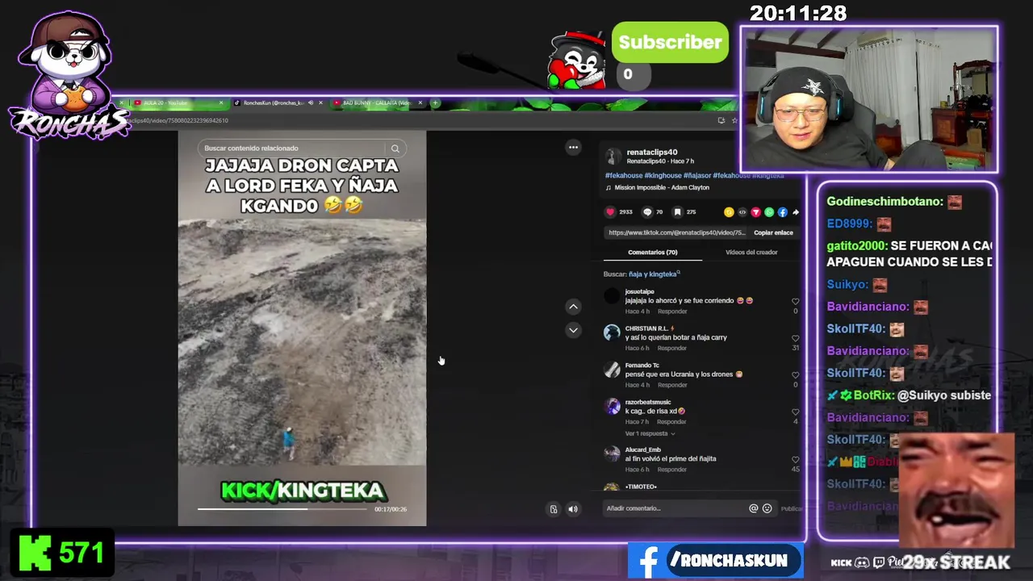Image resolution: width=1033 pixels, height=581 pixels.
Task: Open the #kinghouse hashtag link
Action: click(x=662, y=175)
